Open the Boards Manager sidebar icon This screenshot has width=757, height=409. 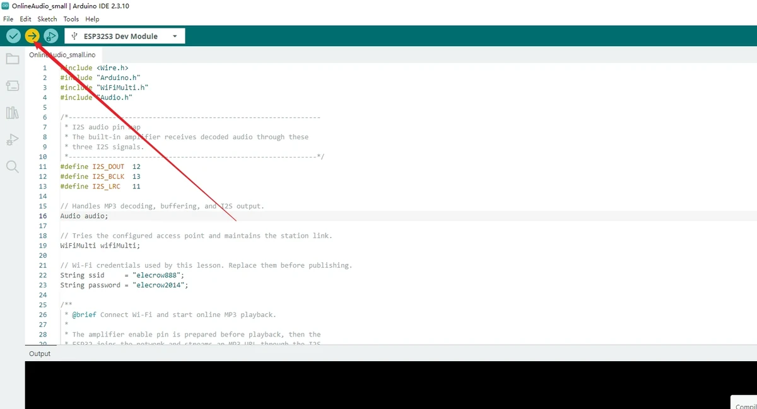12,86
